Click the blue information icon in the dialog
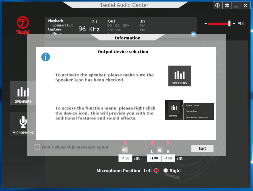This screenshot has height=191, width=253. tap(46, 57)
